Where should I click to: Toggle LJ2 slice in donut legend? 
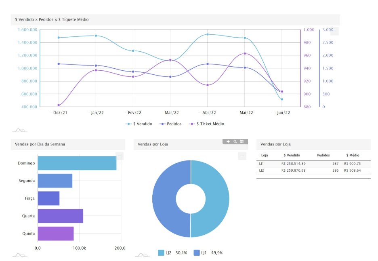tap(172, 253)
